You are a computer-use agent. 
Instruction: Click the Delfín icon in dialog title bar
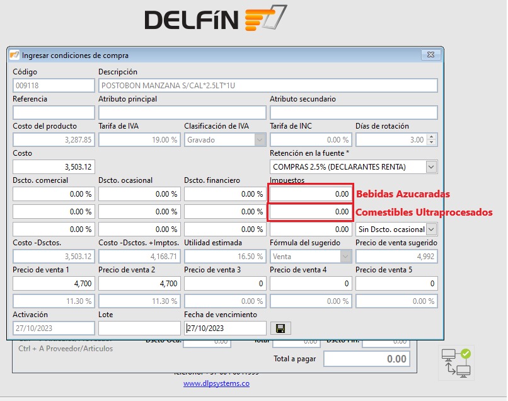point(14,55)
